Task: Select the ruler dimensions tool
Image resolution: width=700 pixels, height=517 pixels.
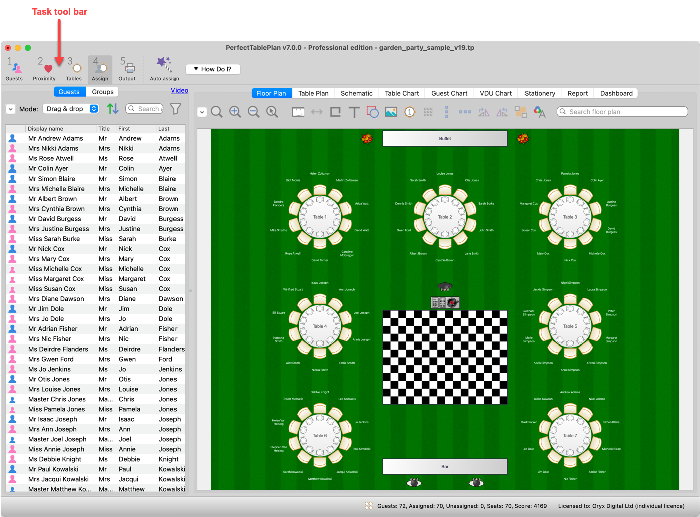Action: (298, 112)
